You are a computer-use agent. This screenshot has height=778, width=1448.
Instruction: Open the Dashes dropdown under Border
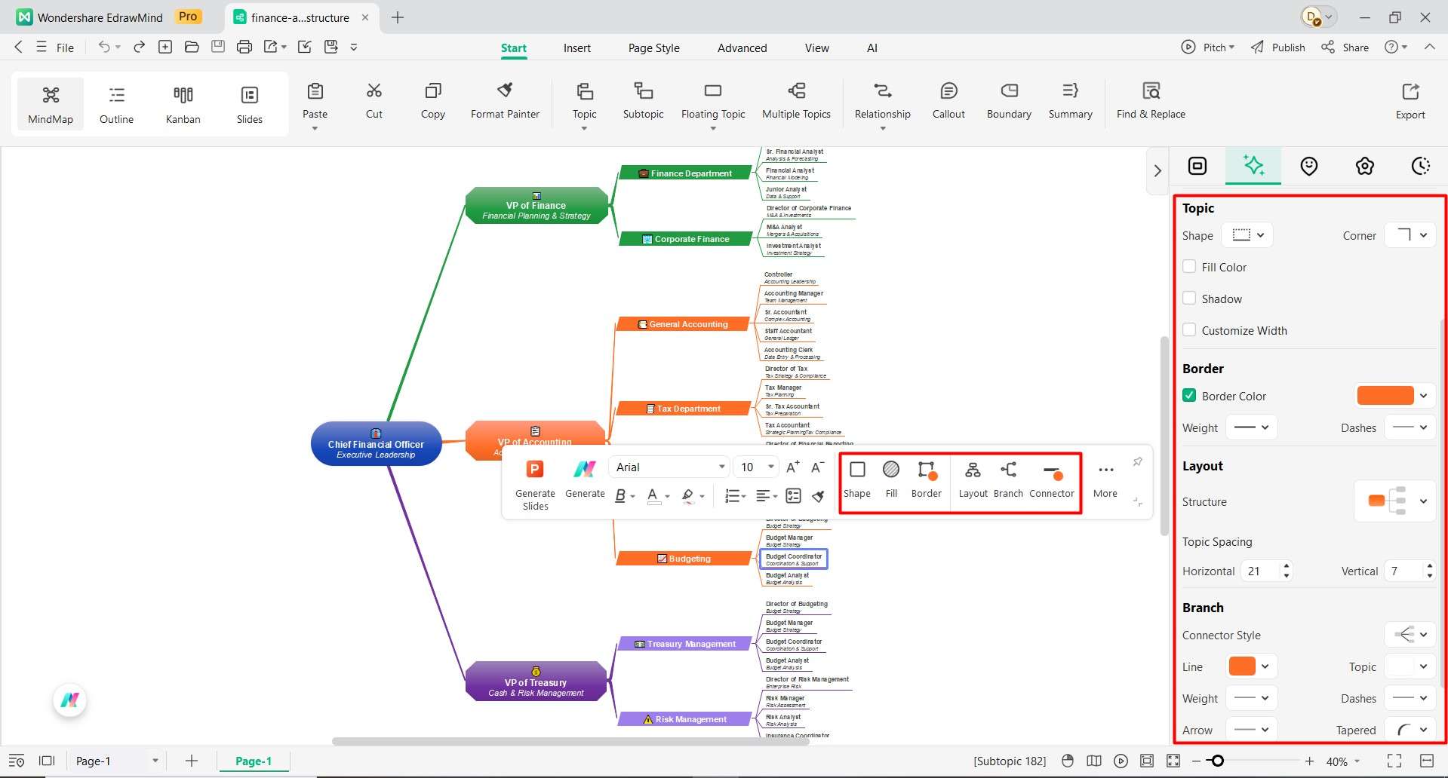point(1410,427)
